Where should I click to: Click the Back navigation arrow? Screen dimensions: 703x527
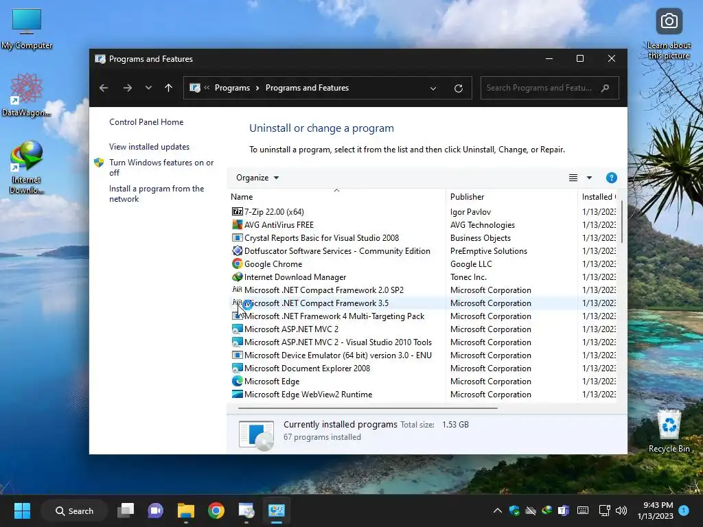[x=104, y=88]
